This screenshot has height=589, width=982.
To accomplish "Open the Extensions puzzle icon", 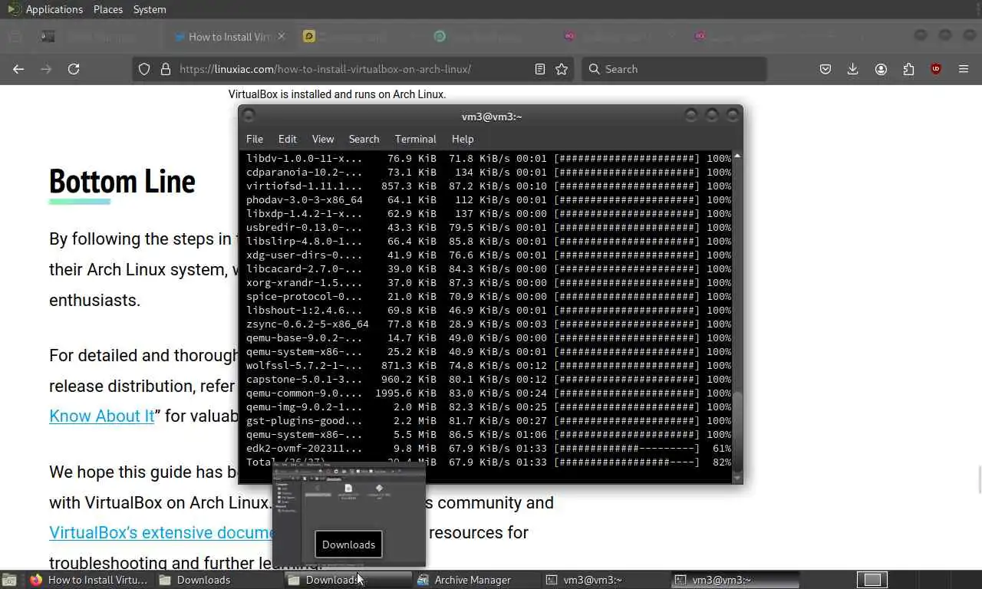I will pyautogui.click(x=908, y=69).
